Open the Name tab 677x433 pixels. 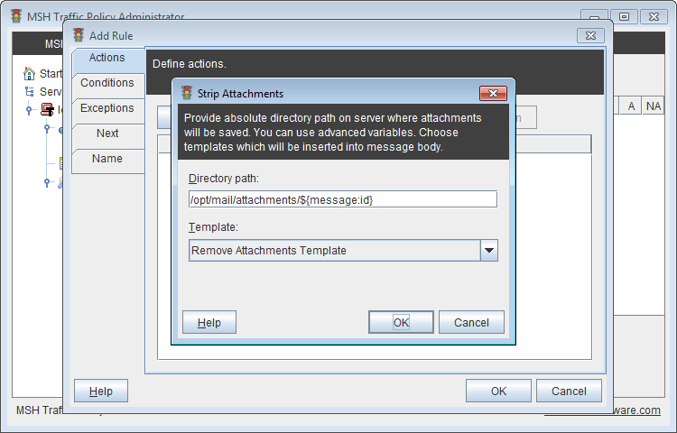[x=107, y=159]
